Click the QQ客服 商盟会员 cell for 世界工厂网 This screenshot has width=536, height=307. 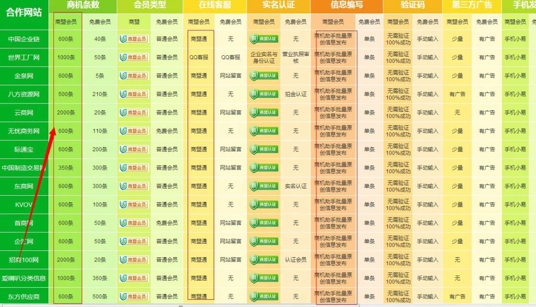(199, 58)
